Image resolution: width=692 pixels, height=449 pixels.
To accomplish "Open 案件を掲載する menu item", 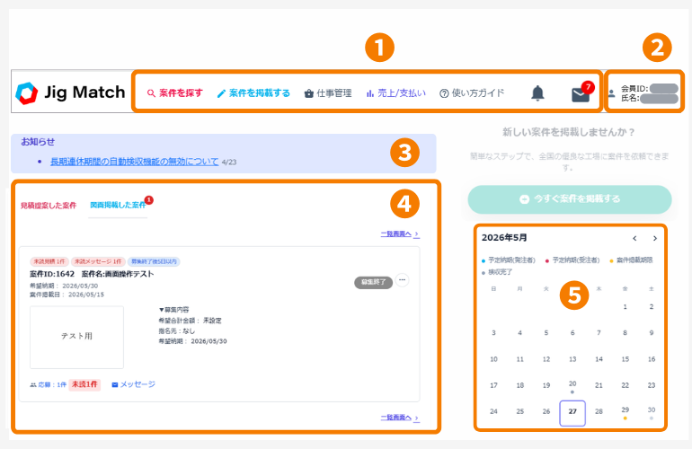I will [253, 93].
